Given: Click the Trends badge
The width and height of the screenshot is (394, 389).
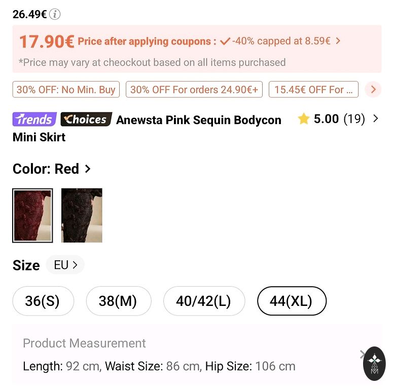Looking at the screenshot, I should (x=34, y=120).
